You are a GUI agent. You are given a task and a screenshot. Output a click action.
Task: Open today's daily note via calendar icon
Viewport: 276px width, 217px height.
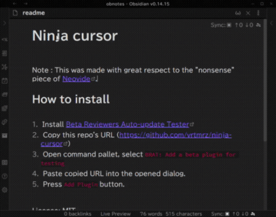[x=4, y=81]
